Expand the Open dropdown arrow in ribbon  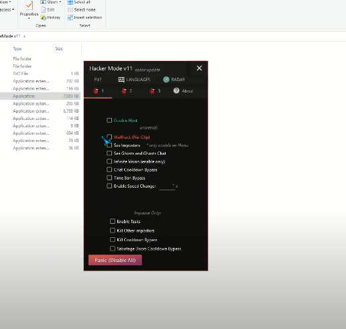tap(60, 2)
